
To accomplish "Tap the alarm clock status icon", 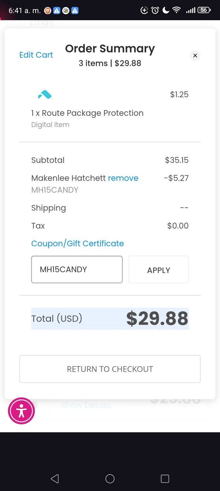I will click(x=155, y=10).
